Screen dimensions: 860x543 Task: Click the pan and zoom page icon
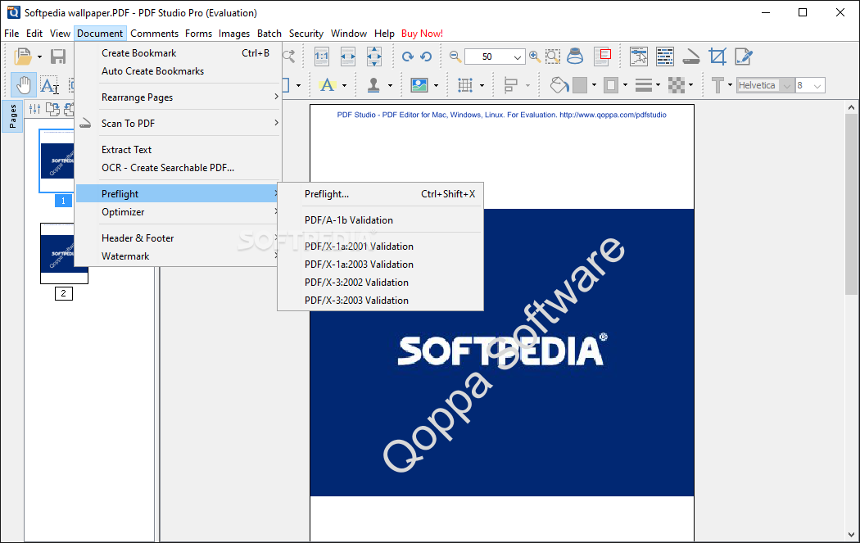(603, 56)
